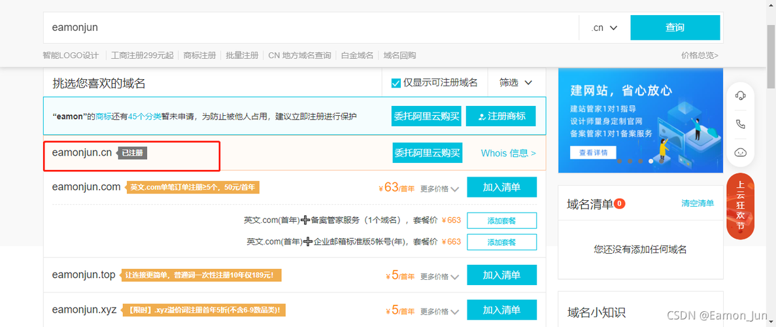Click 委托阿里云购买 in trademark notice
Image resolution: width=776 pixels, height=327 pixels.
[x=426, y=116]
